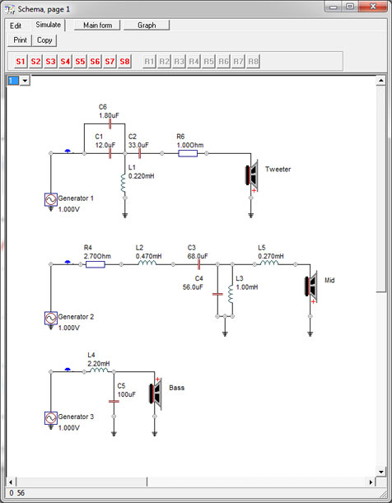
Task: Click the Print button
Action: pos(20,40)
